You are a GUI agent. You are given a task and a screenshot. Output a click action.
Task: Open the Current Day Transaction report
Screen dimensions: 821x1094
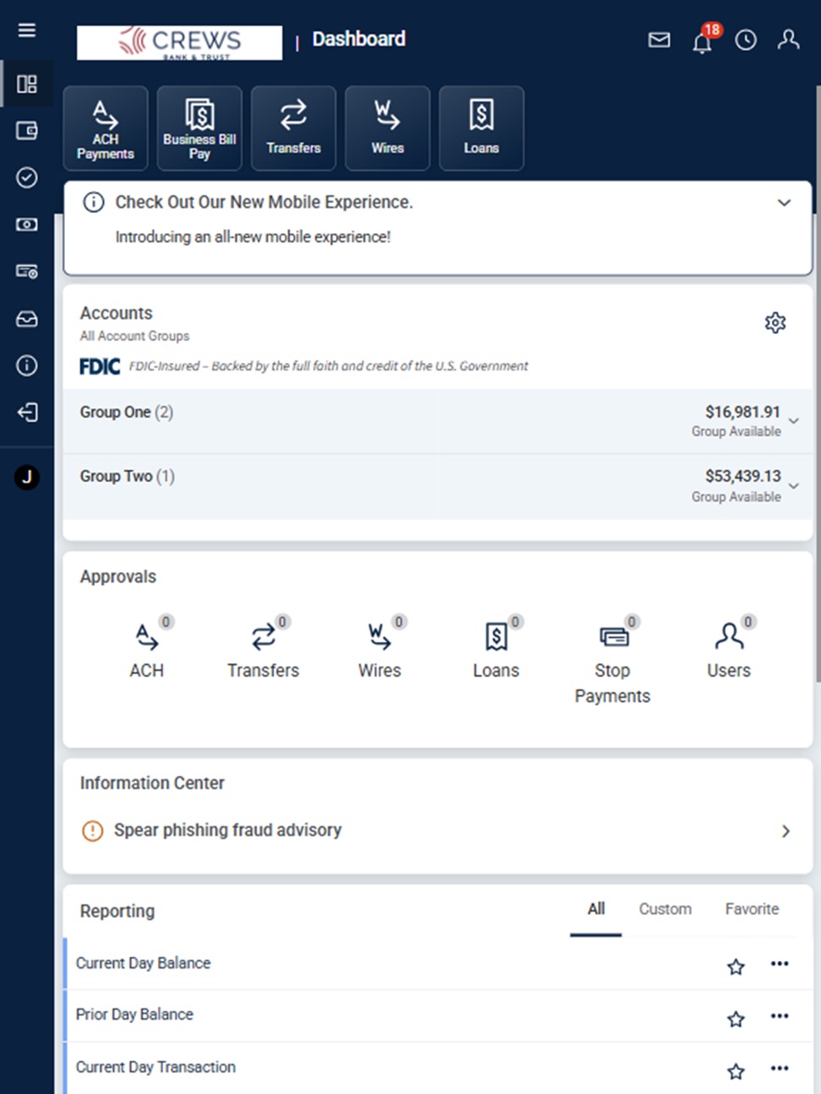coord(156,1067)
